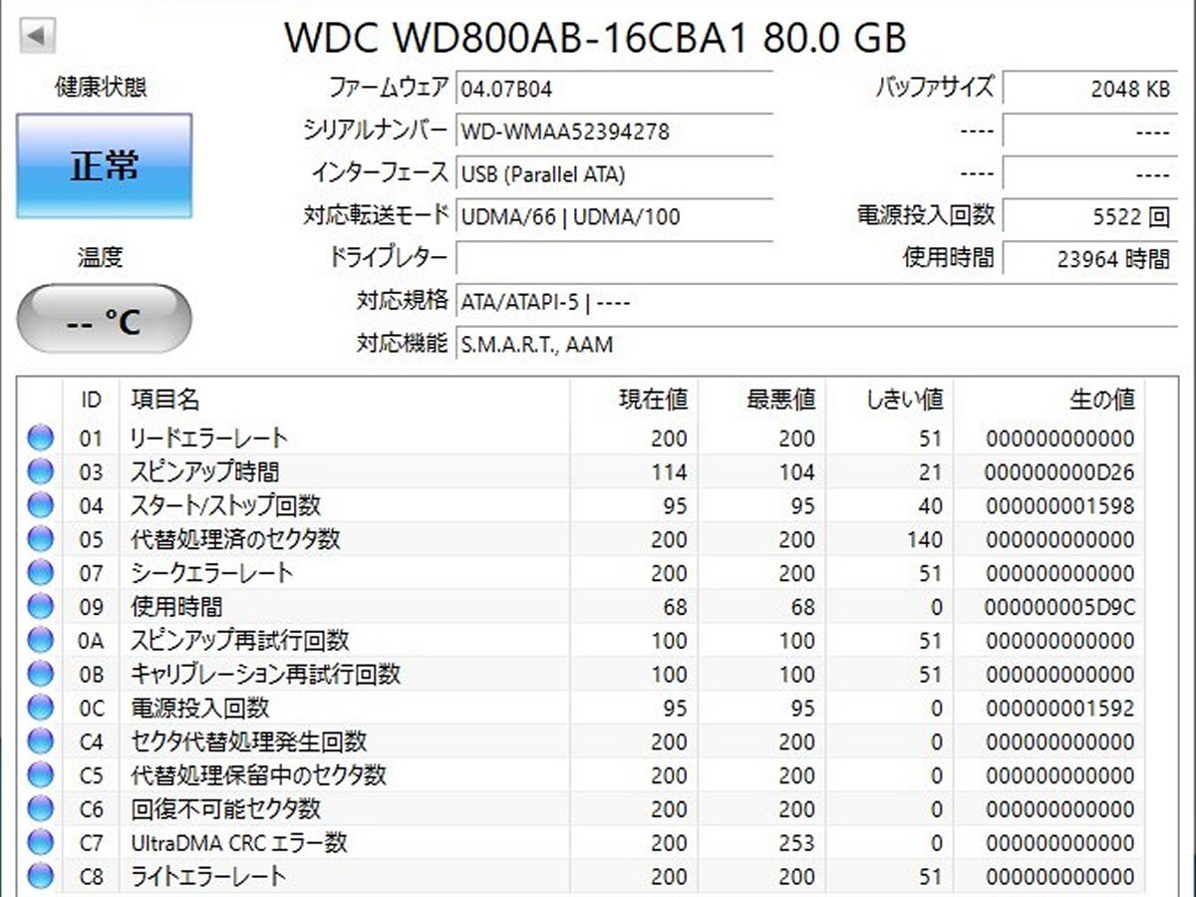Image resolution: width=1196 pixels, height=897 pixels.
Task: Click status orb for ID C6 回復不可能セクタ数
Action: [x=40, y=809]
